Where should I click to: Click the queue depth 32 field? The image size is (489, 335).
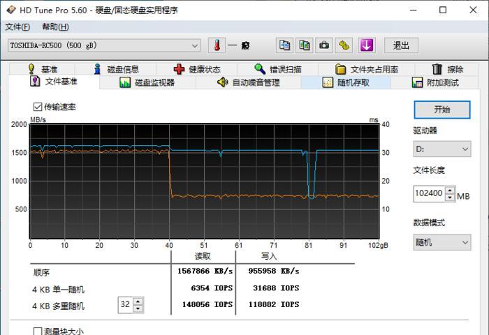point(125,305)
